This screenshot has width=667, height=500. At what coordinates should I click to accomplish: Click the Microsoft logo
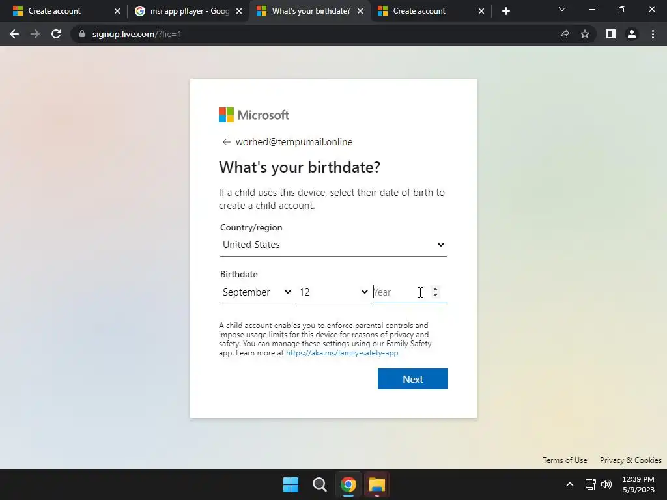(254, 115)
